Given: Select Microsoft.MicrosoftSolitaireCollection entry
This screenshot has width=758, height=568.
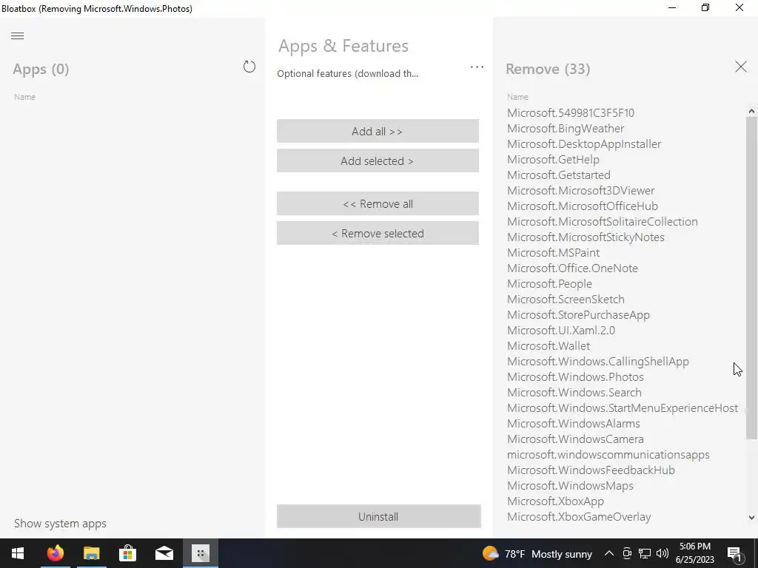Looking at the screenshot, I should point(603,222).
